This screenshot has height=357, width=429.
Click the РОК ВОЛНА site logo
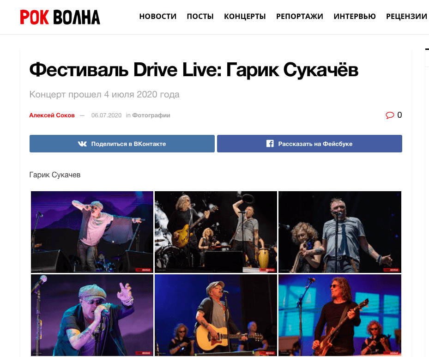[60, 17]
